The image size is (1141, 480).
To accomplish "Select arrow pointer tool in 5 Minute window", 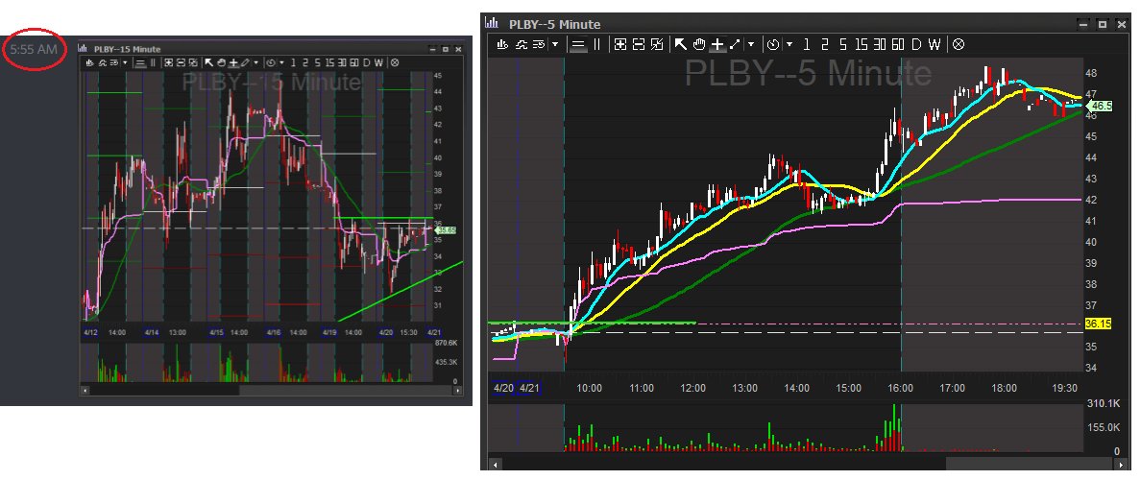I will (x=680, y=44).
